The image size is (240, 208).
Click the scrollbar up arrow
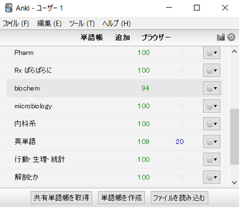coord(234,52)
